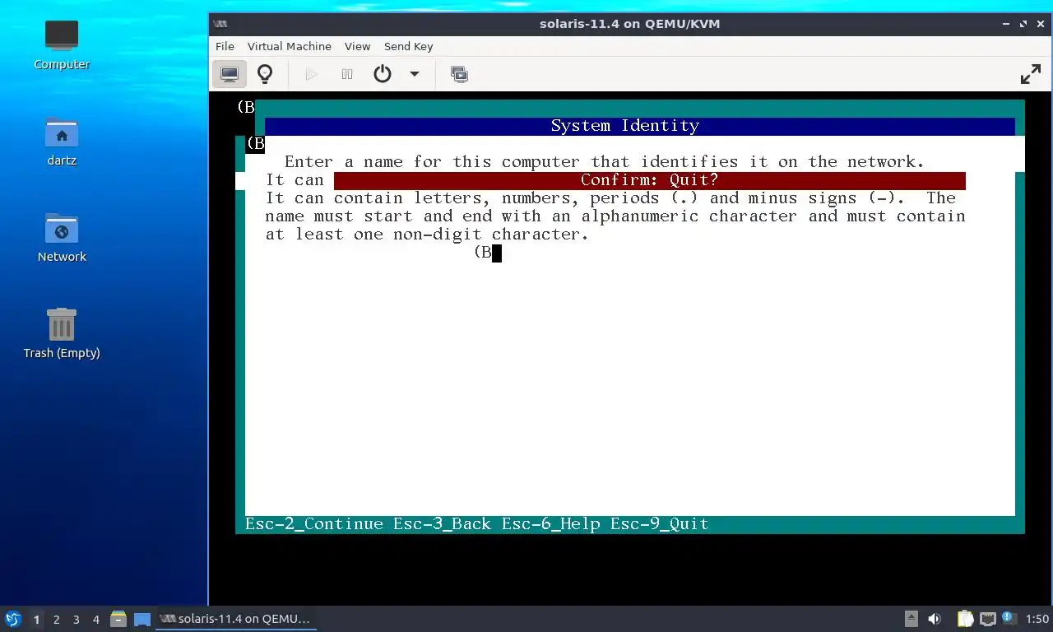Viewport: 1053px width, 632px height.
Task: Open the View menu
Action: (357, 46)
